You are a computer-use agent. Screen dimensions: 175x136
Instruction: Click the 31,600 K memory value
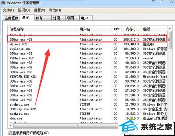132,76
